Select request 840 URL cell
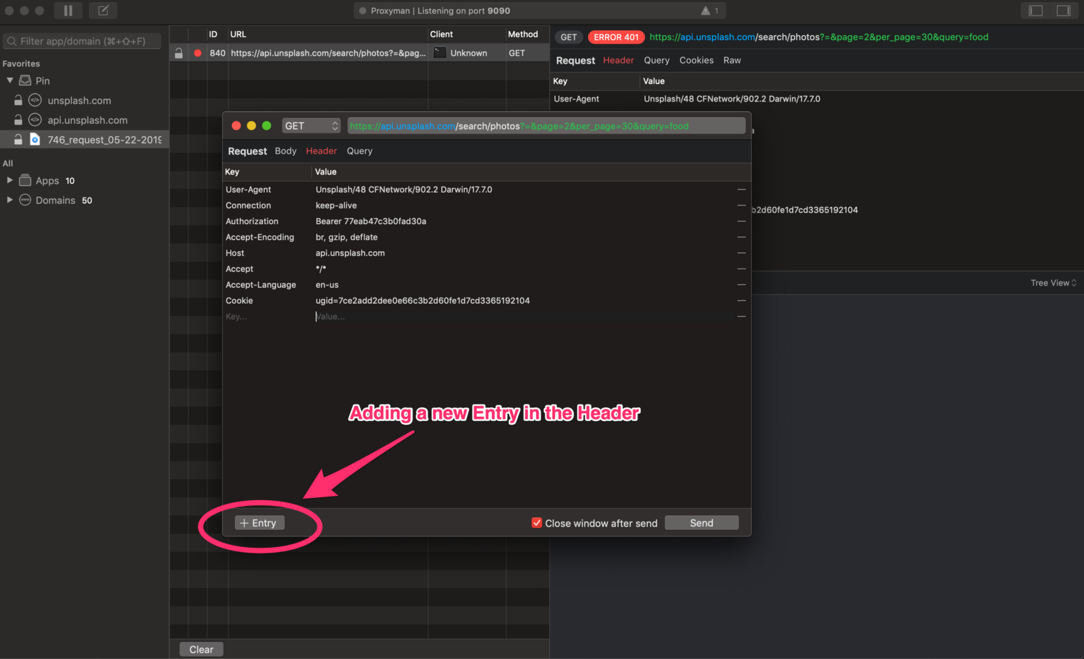Image resolution: width=1084 pixels, height=659 pixels. [328, 53]
